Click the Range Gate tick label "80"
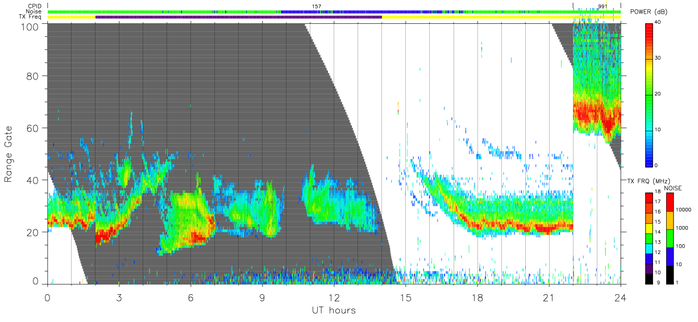698x322 pixels. coord(32,77)
